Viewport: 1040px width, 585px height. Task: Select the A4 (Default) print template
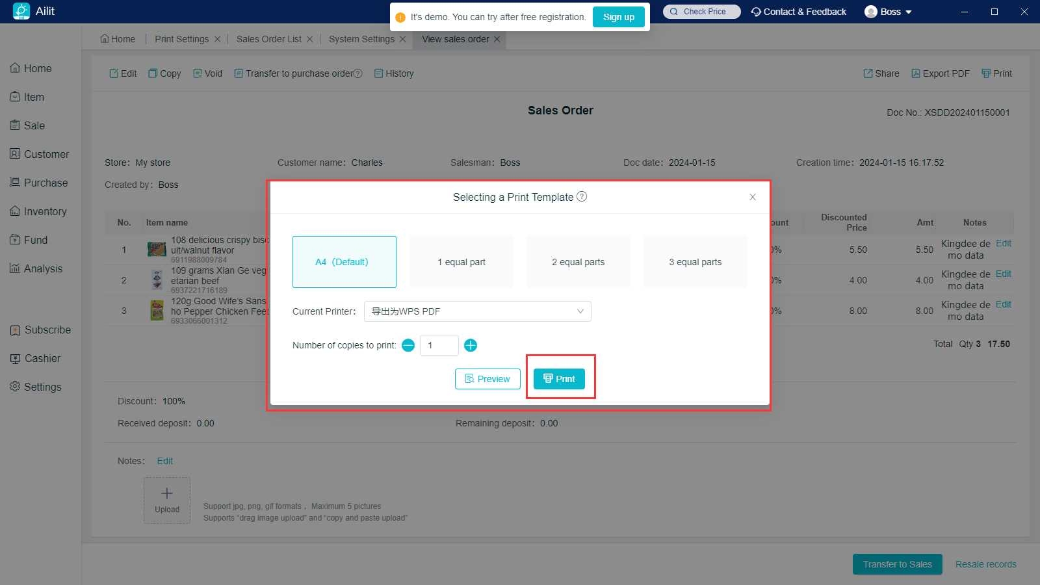tap(344, 262)
